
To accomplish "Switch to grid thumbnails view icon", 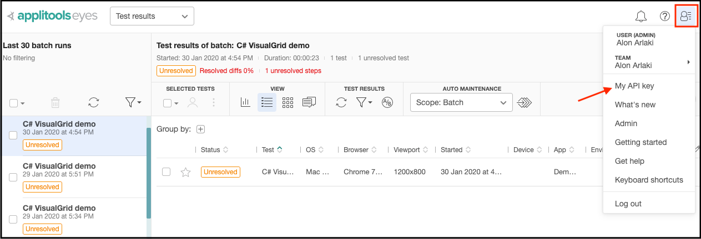I will pyautogui.click(x=288, y=102).
